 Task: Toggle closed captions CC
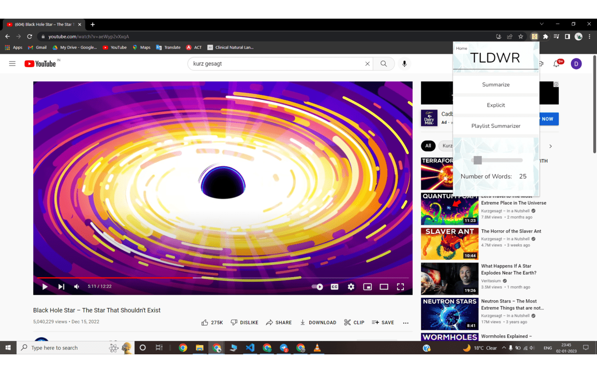coord(334,287)
